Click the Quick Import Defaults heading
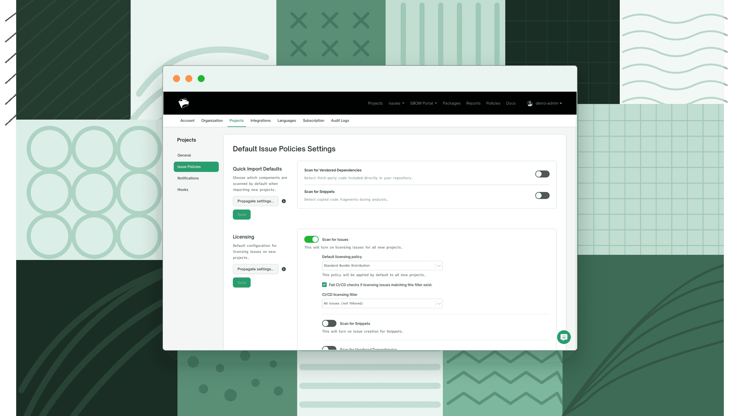This screenshot has width=740, height=416. 257,169
